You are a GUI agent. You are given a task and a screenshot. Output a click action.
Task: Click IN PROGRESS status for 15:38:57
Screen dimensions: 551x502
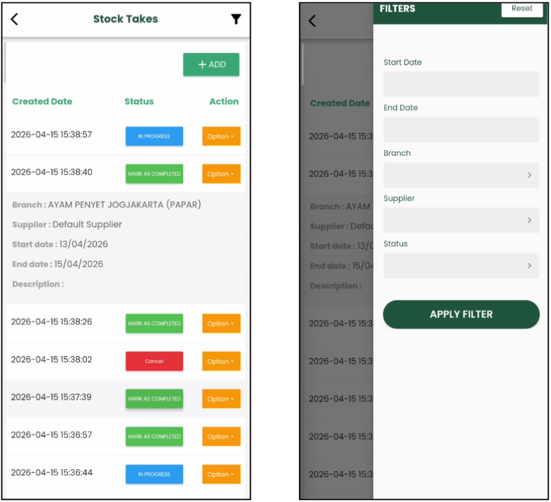pyautogui.click(x=154, y=136)
